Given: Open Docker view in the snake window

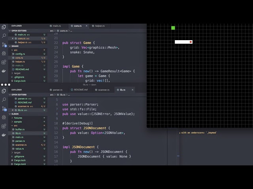Looking at the screenshot, I should point(4,71).
